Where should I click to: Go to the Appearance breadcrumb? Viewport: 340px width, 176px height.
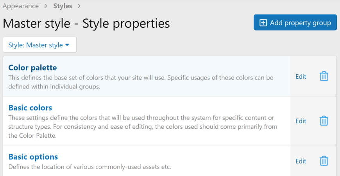[20, 6]
